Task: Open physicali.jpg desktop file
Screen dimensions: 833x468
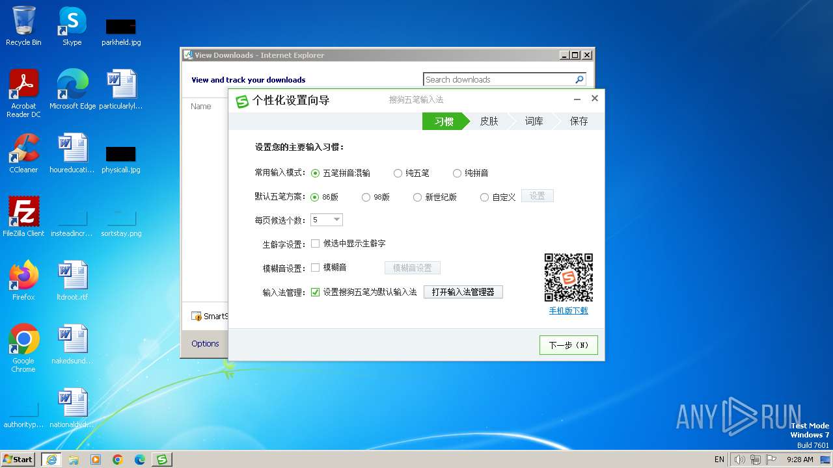Action: (121, 159)
